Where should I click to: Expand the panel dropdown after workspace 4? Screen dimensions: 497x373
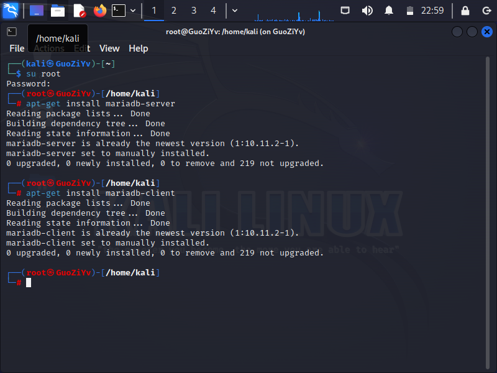click(235, 11)
